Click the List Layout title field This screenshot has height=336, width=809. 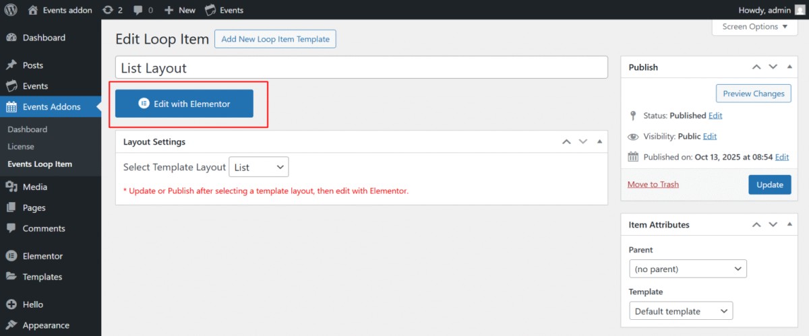[362, 68]
